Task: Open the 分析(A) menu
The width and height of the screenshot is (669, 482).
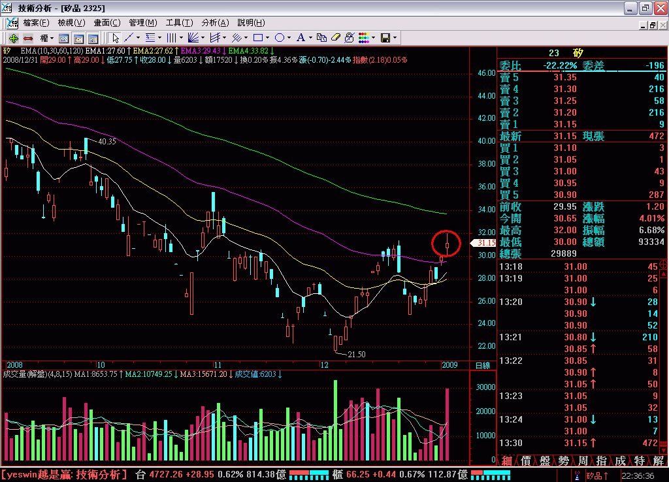Action: pyautogui.click(x=215, y=23)
